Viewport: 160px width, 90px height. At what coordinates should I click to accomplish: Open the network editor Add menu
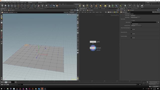click(x=83, y=12)
